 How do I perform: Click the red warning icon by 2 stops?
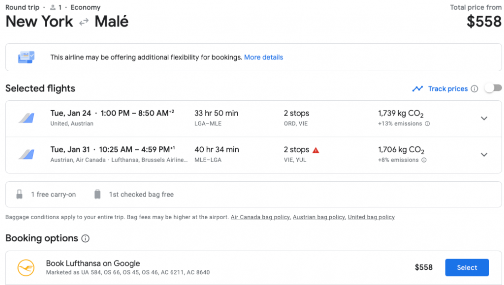[x=316, y=150]
